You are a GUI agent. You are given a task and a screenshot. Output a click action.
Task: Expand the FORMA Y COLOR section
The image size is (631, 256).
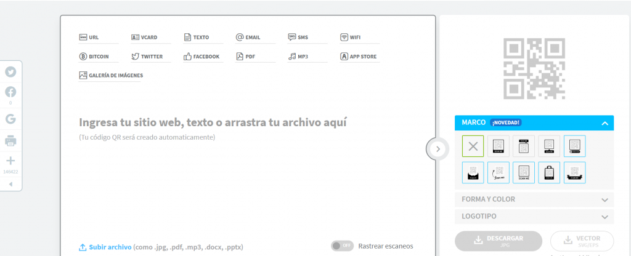pos(534,199)
